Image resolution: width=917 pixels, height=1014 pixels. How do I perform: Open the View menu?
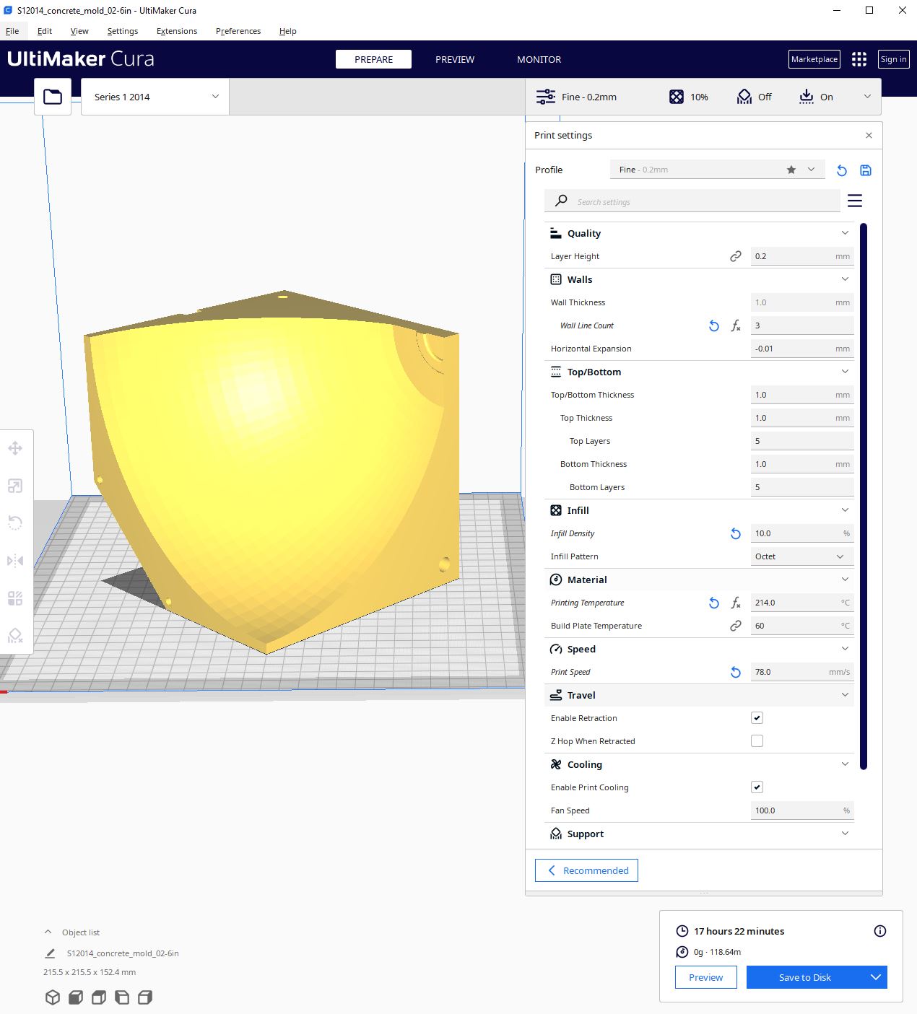[79, 31]
